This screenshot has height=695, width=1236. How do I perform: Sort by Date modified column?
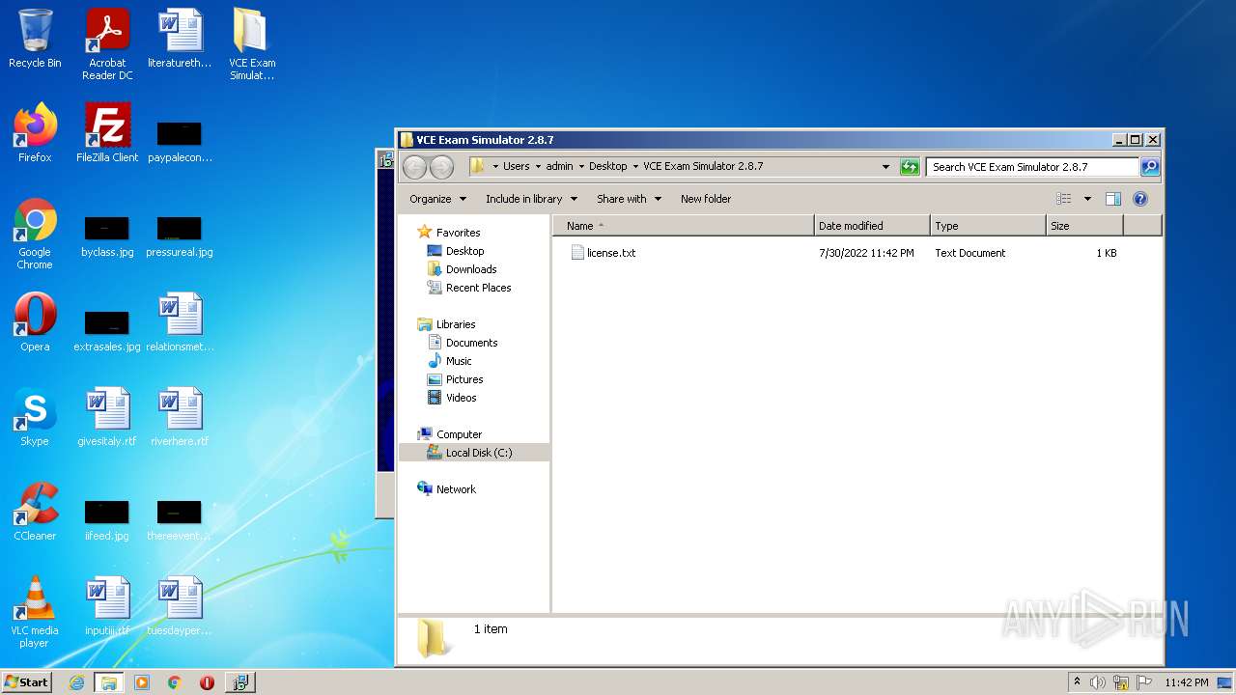tap(872, 226)
